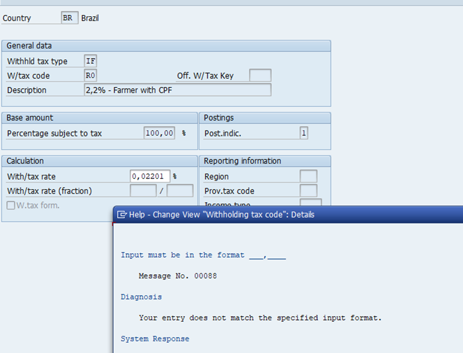The image size is (463, 353).
Task: Click the Base amount group header
Action: (x=100, y=118)
